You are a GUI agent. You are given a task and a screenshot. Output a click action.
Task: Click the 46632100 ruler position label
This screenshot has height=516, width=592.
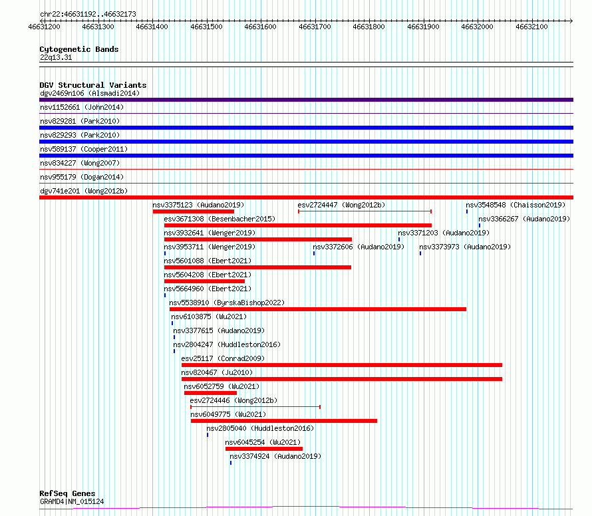[x=531, y=27]
